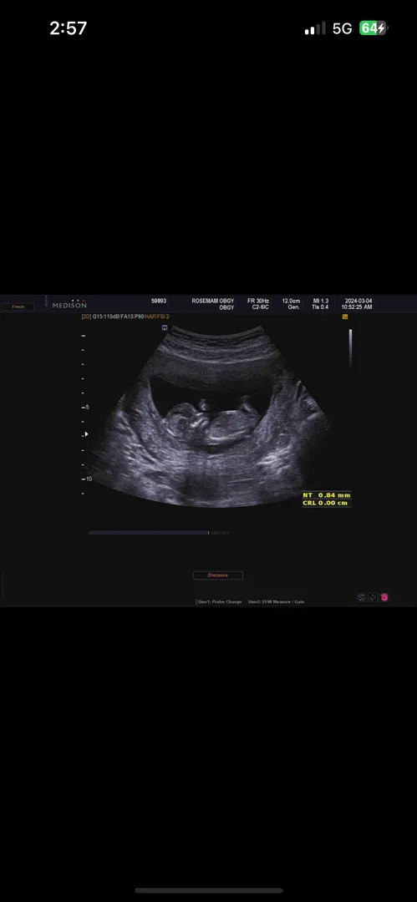The width and height of the screenshot is (417, 902).
Task: Select the CRL 0.00 cm measurement
Action: pos(325,503)
